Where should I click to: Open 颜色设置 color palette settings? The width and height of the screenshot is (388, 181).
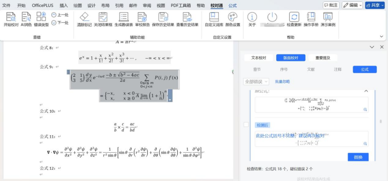pyautogui.click(x=233, y=19)
